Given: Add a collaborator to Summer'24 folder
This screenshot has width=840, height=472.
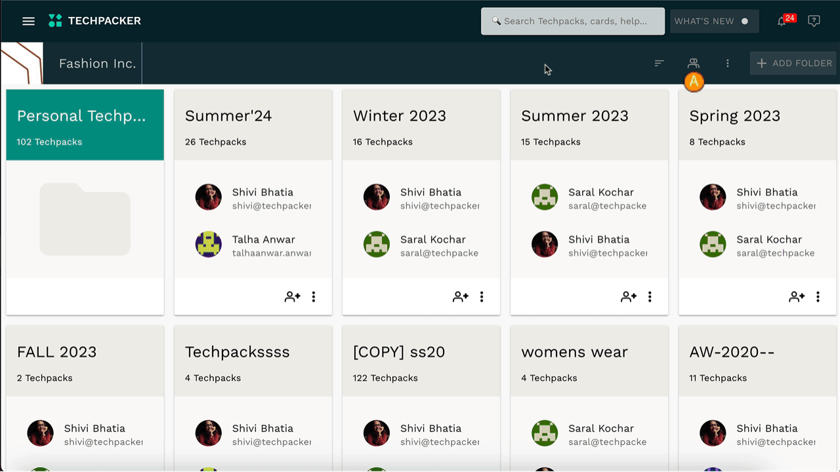Looking at the screenshot, I should [x=293, y=297].
